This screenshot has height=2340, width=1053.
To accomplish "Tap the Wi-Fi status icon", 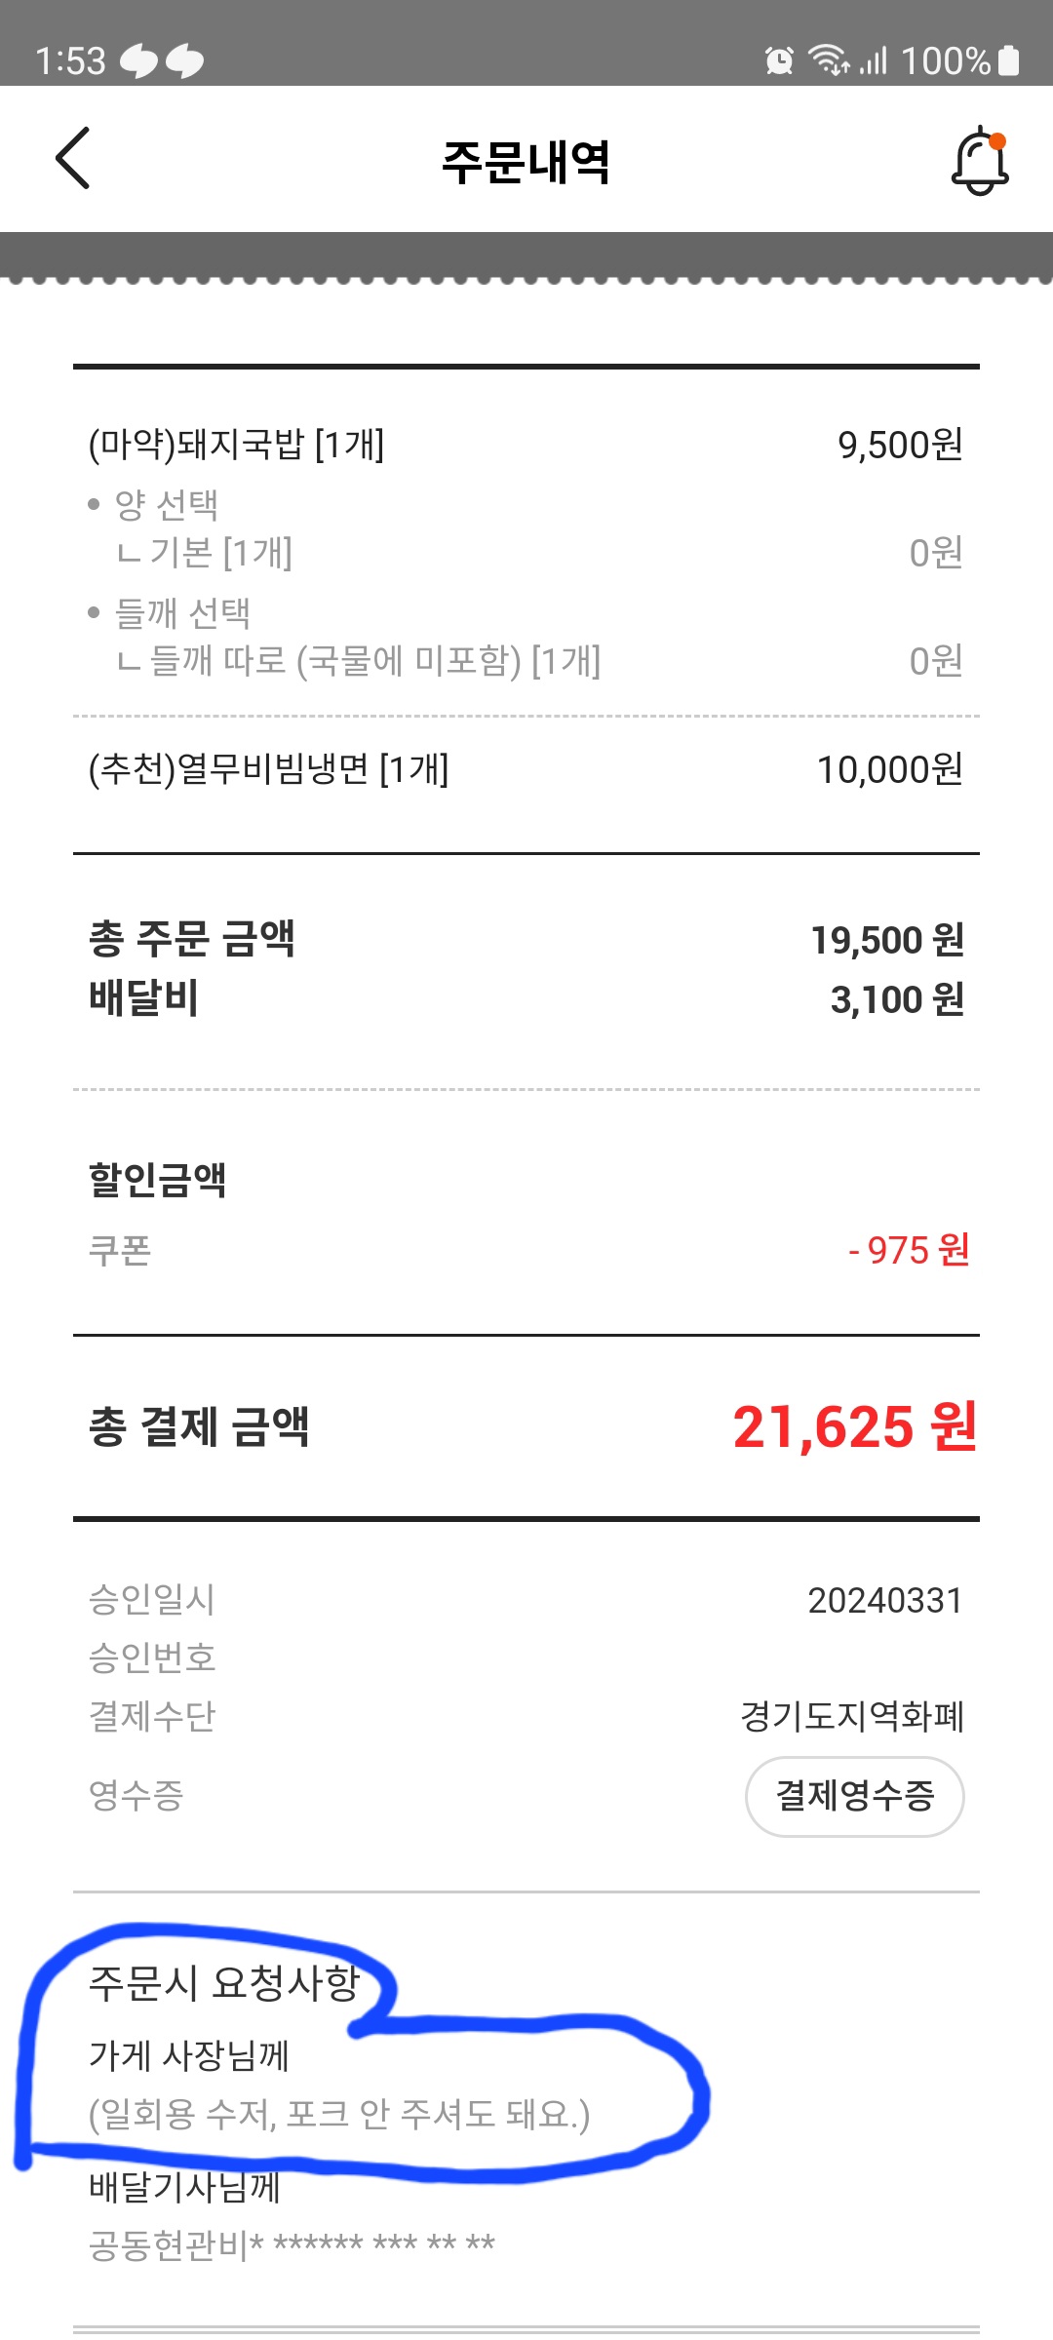I will (x=828, y=60).
